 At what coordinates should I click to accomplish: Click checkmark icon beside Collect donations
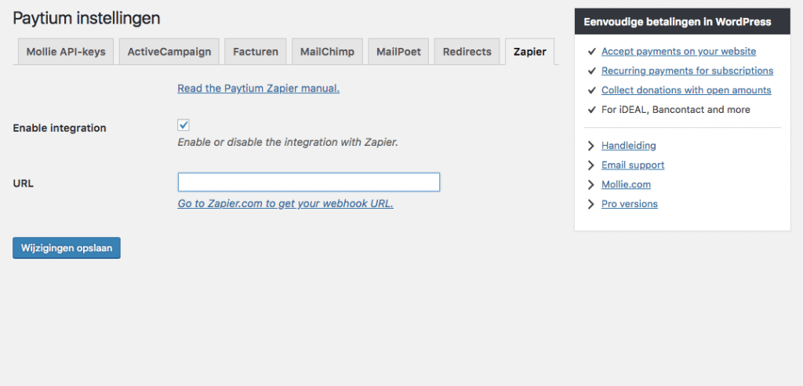pyautogui.click(x=591, y=91)
